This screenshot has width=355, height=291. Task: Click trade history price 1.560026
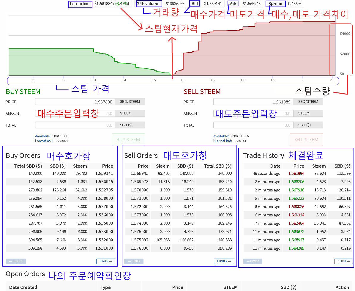point(296,207)
